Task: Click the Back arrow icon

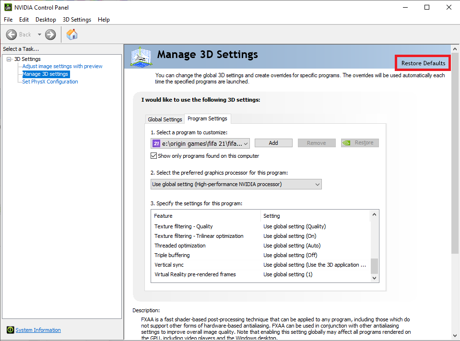Action: (12, 35)
